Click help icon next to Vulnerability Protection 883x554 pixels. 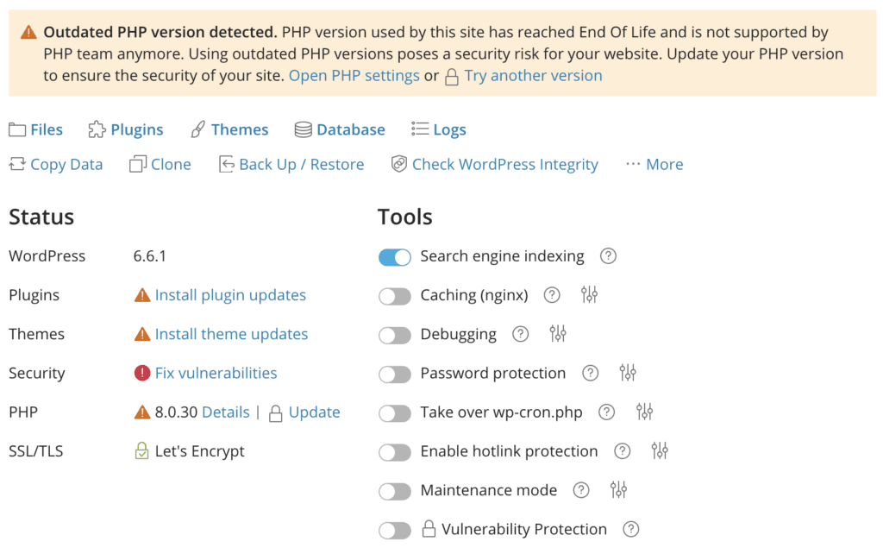pyautogui.click(x=631, y=529)
